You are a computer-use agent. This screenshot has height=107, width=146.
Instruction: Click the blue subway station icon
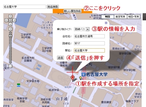click(84, 74)
